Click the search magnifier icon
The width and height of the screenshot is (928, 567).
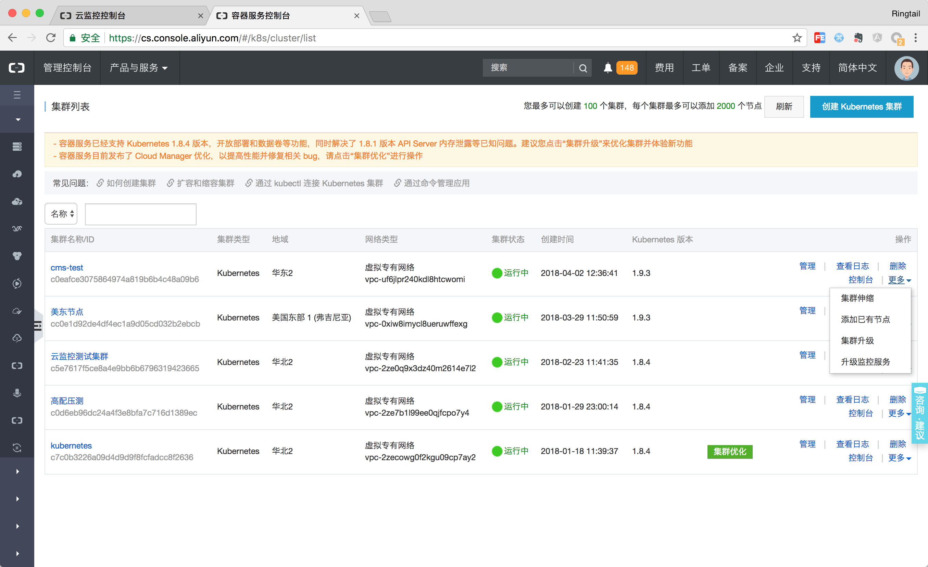tap(582, 68)
